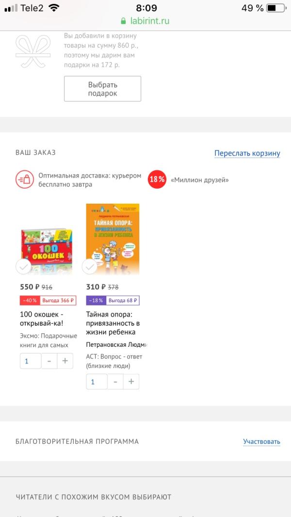Open the Тайная опора orange book cover
291x517 pixels.
(x=113, y=239)
